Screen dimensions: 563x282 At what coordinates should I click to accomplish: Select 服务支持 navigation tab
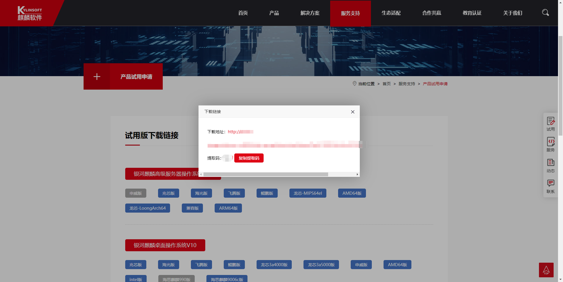click(x=350, y=13)
